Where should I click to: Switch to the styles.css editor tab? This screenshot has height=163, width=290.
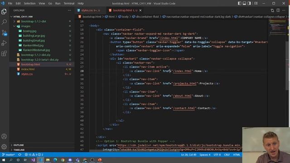(91, 10)
